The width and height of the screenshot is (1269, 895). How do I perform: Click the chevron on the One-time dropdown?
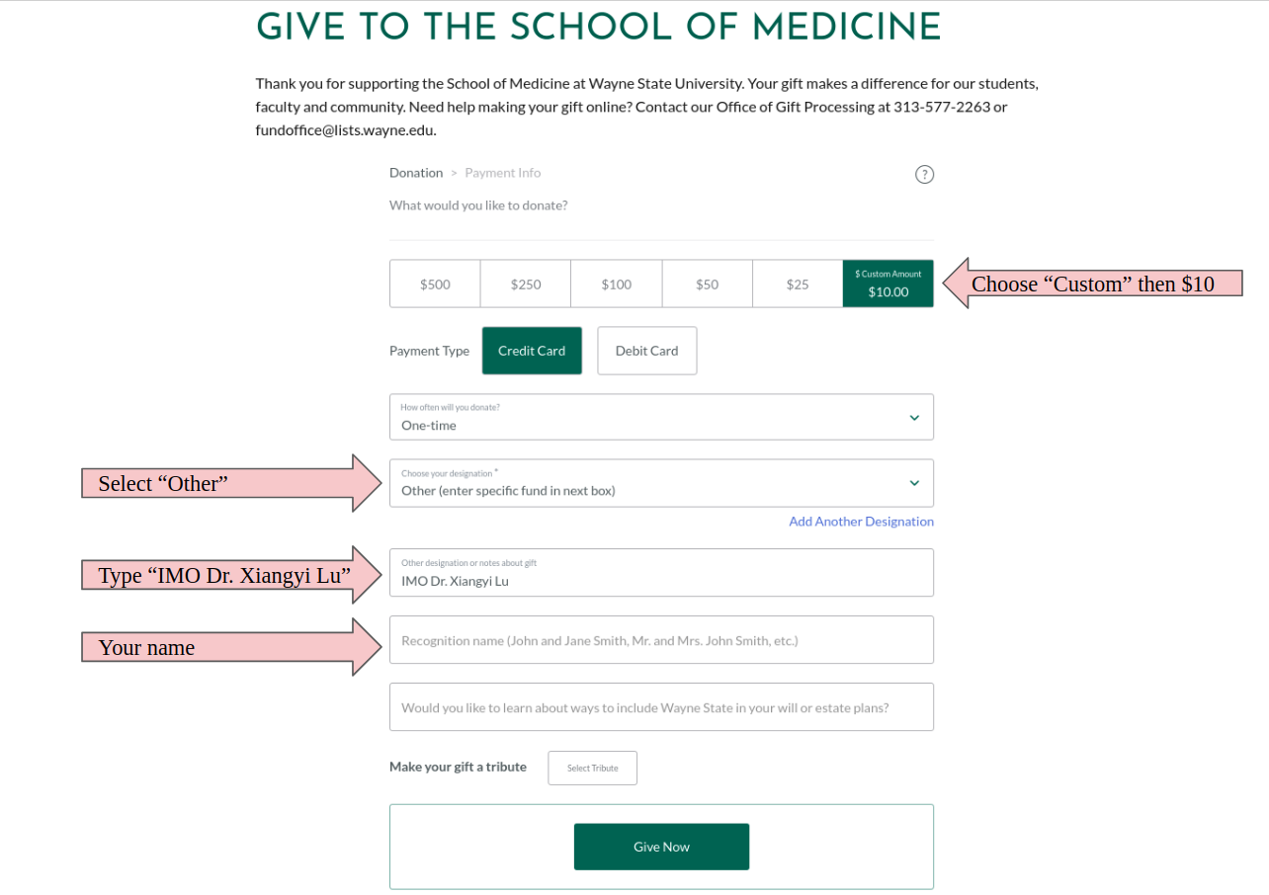[x=914, y=418]
